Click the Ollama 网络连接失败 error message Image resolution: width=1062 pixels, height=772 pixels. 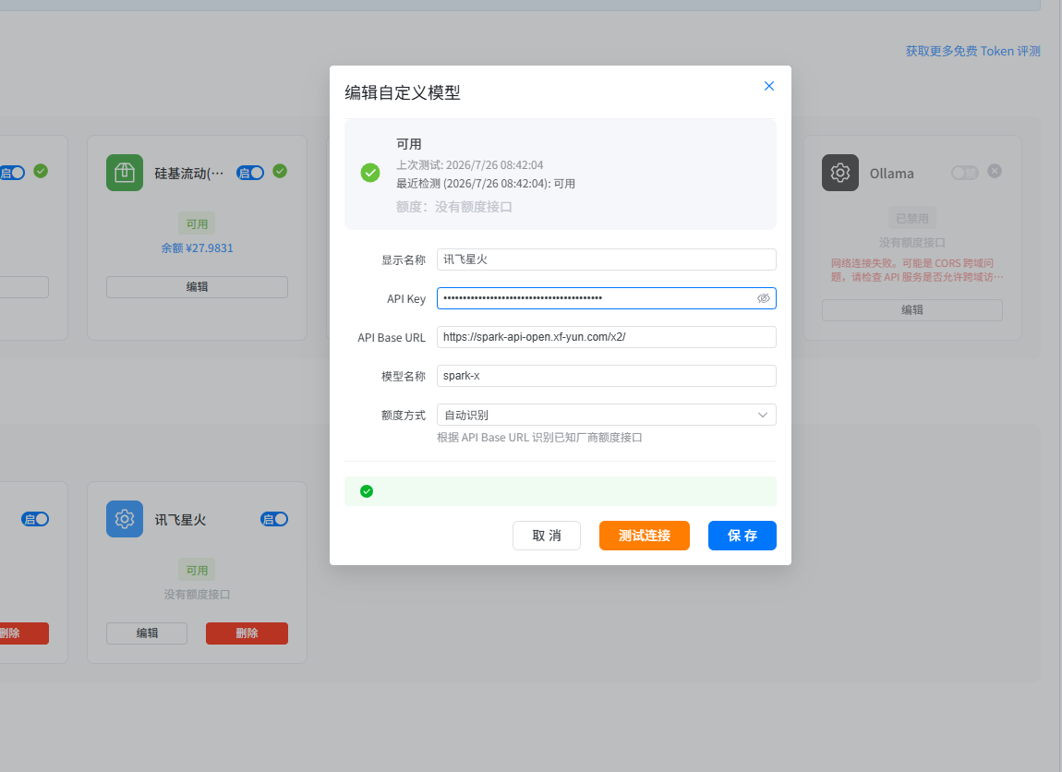tap(917, 270)
